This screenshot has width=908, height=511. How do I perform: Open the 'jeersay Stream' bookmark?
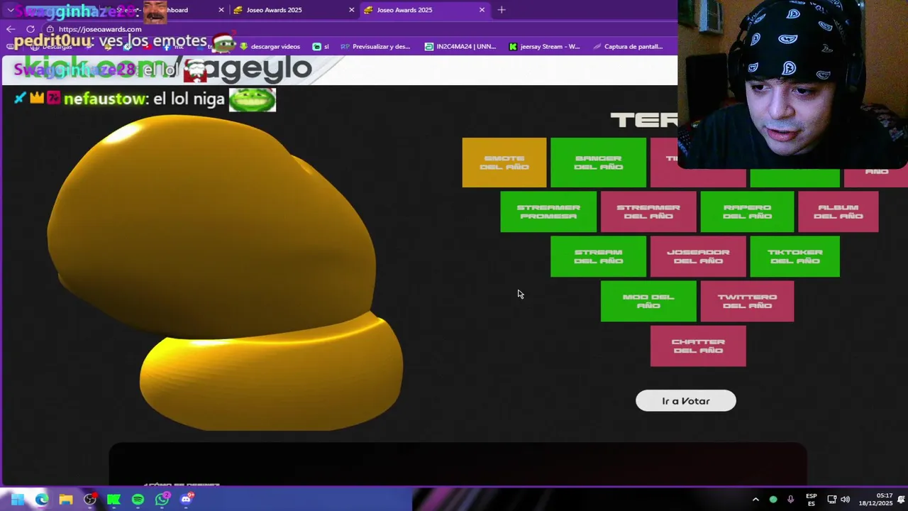point(544,47)
